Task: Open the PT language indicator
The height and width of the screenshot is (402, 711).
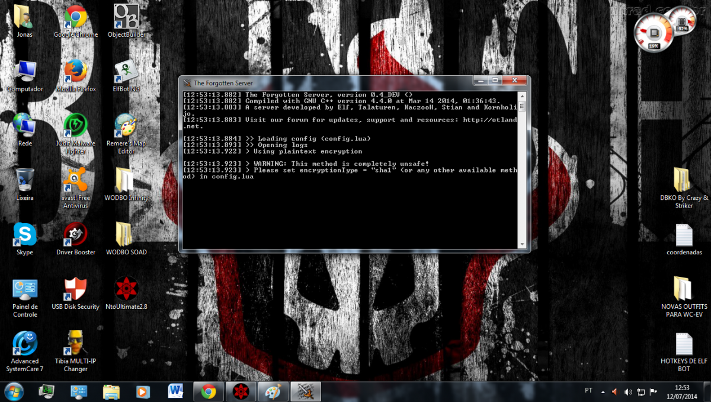Action: (588, 391)
